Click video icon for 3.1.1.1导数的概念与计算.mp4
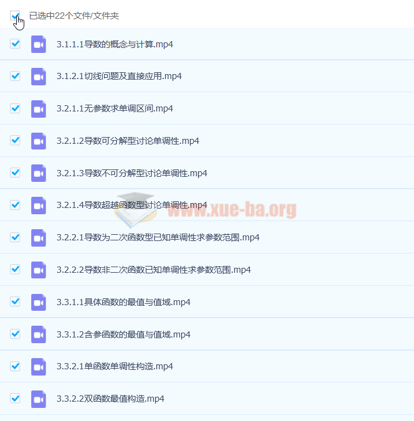This screenshot has height=421, width=414. tap(39, 44)
